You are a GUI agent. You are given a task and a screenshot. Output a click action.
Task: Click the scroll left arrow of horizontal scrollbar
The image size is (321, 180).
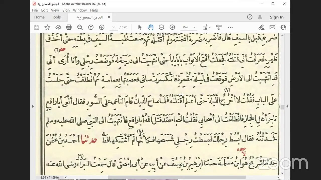coord(66,177)
